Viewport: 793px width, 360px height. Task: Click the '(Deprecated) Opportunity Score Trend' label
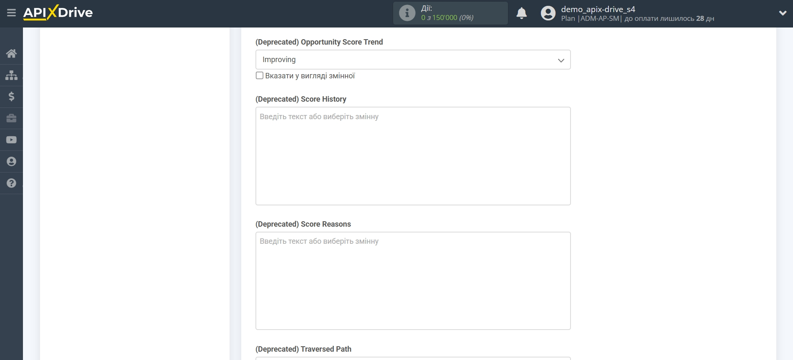point(319,42)
